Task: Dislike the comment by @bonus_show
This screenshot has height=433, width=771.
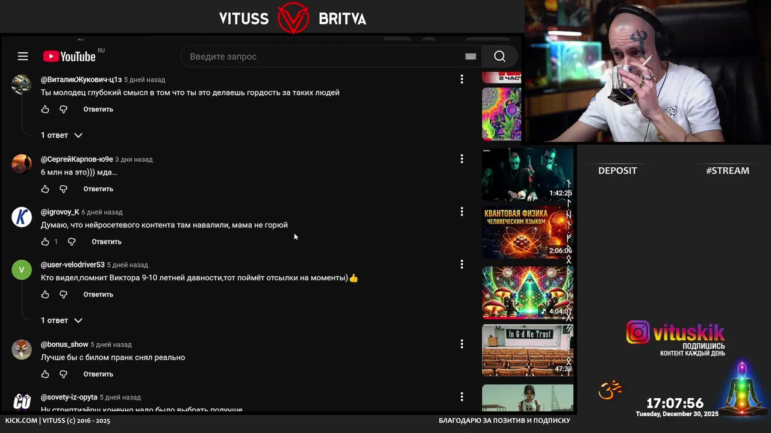Action: pos(63,374)
